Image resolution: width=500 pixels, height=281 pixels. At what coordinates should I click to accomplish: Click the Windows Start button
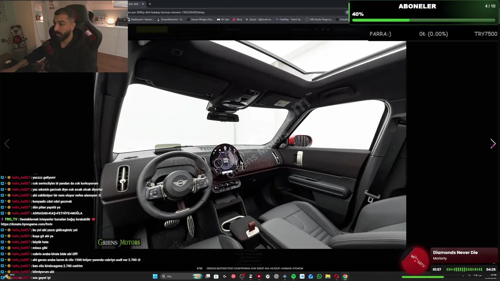155,276
